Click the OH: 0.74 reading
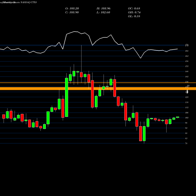Viewport: 196px width, 196px height. [x=134, y=13]
